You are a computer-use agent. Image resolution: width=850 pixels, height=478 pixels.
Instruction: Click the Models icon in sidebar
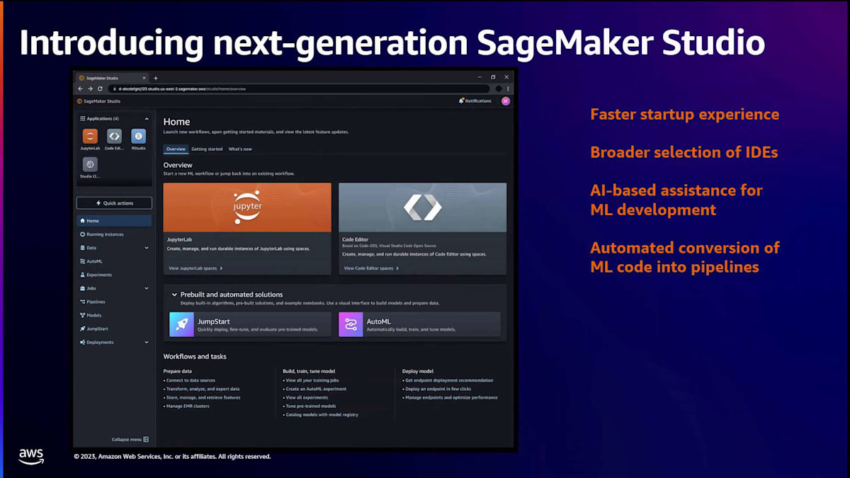tap(83, 315)
